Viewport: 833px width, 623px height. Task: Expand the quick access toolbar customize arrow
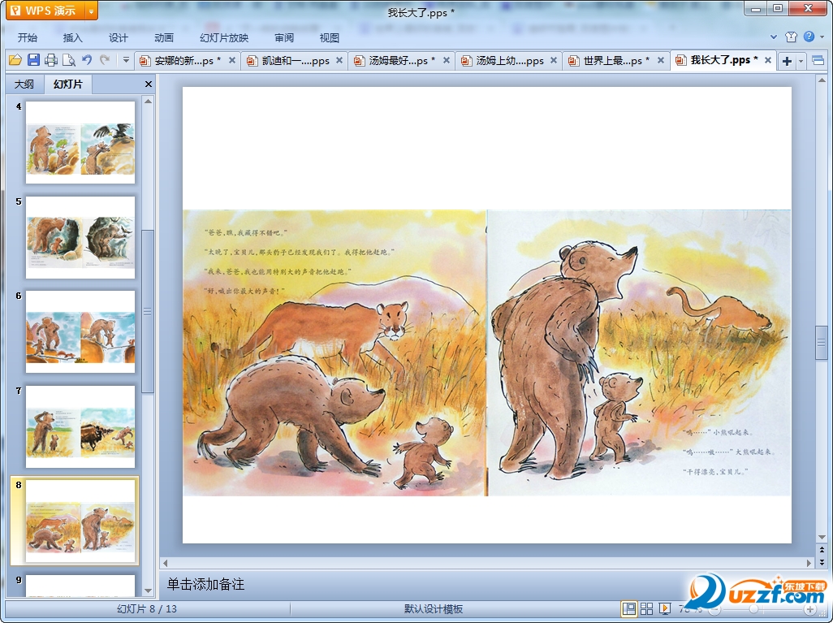[126, 60]
